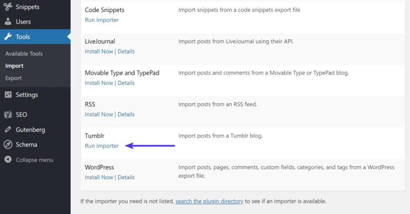Run the Code Snippets importer
The image size is (410, 214).
pyautogui.click(x=102, y=20)
